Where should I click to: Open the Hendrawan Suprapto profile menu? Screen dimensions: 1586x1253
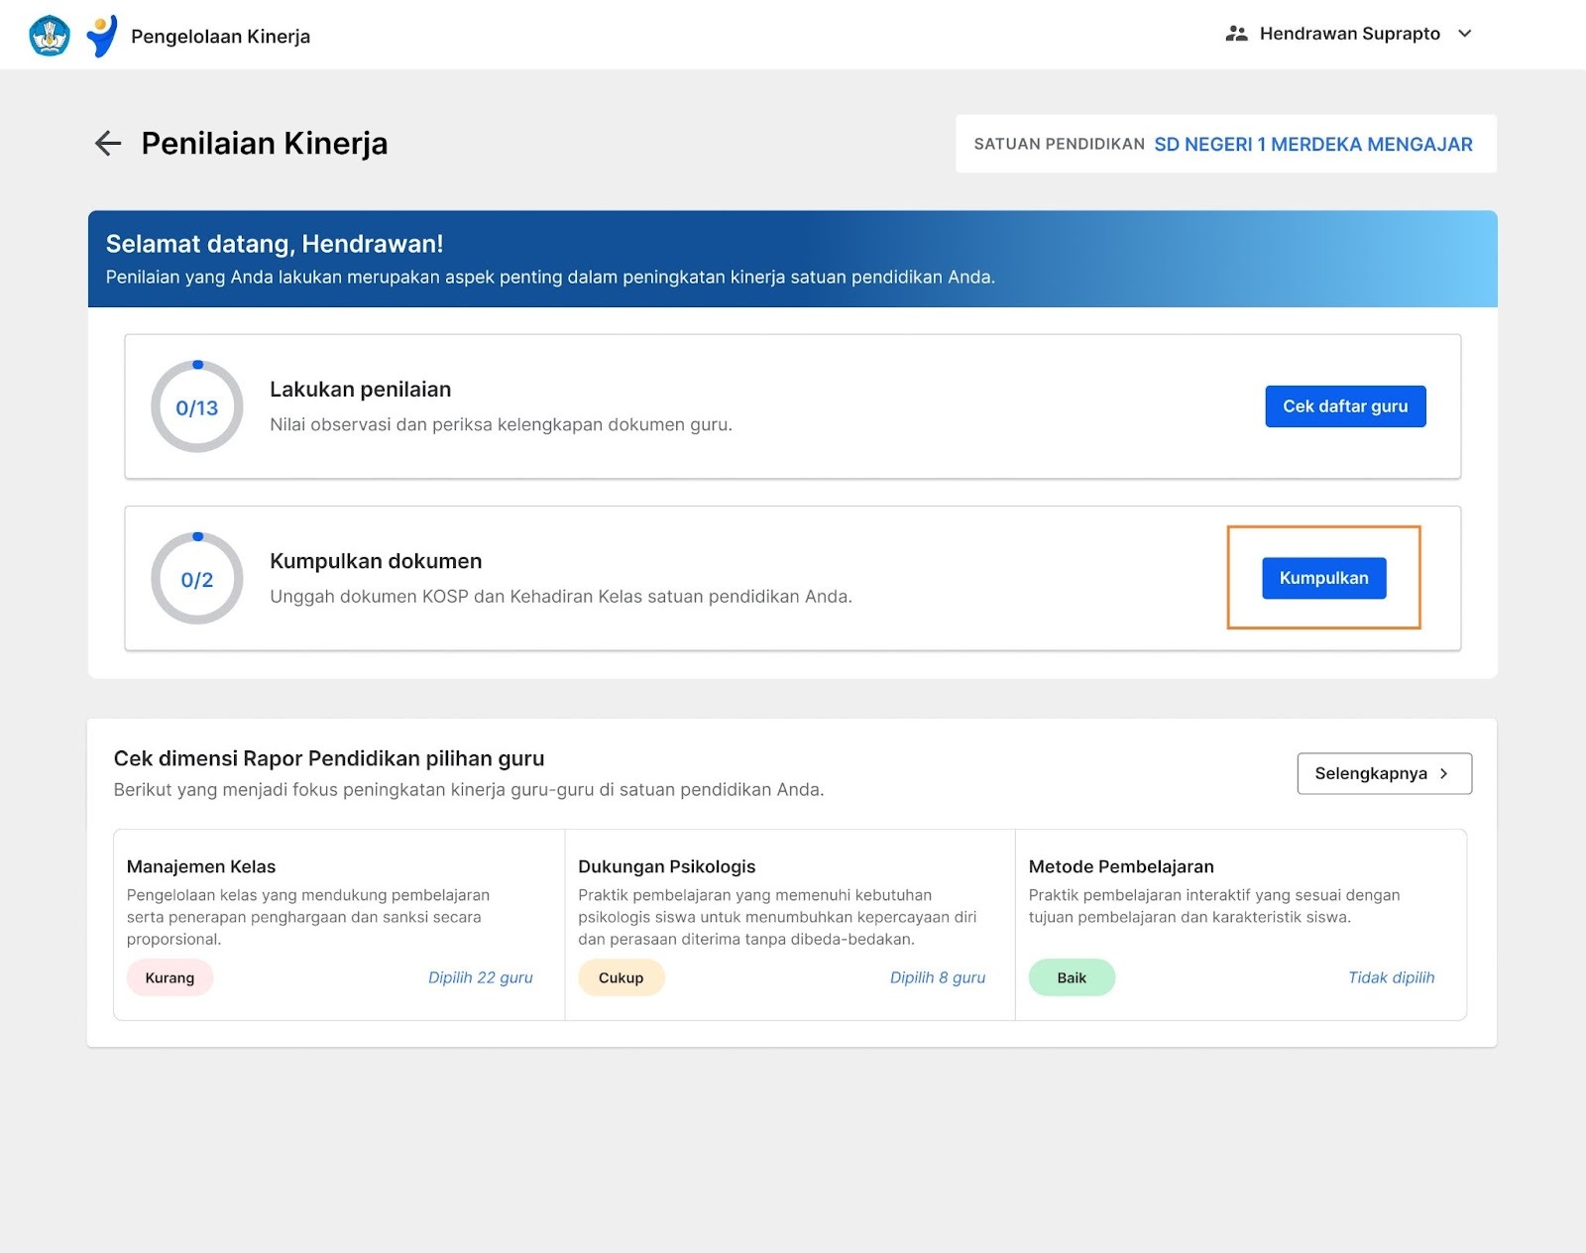coord(1349,34)
